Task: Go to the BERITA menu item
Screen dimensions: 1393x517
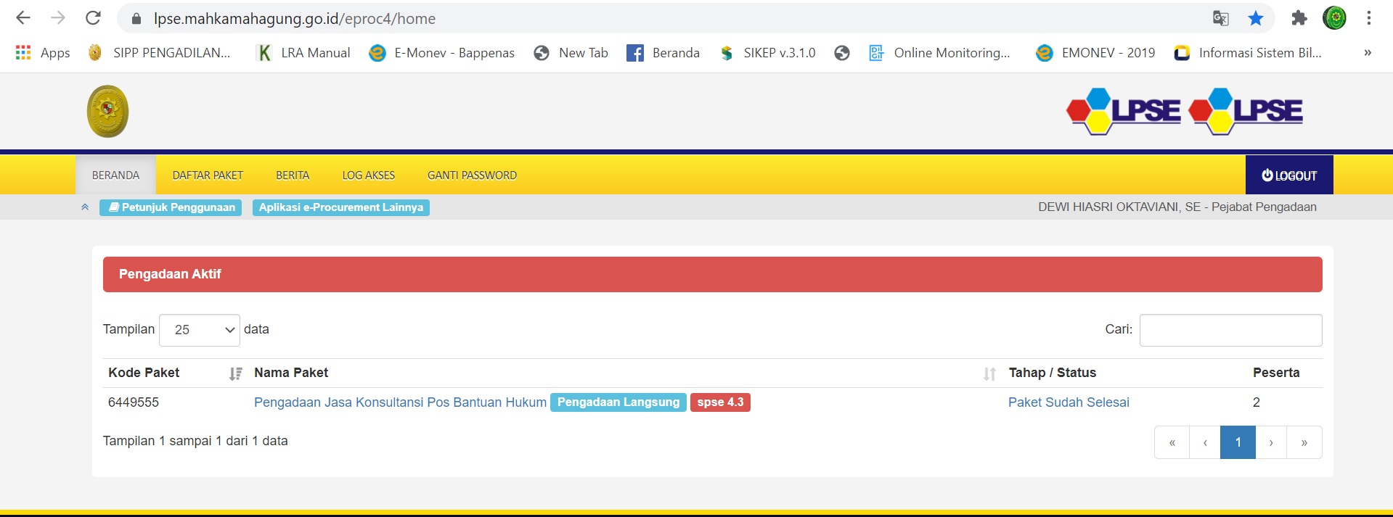Action: pyautogui.click(x=293, y=175)
